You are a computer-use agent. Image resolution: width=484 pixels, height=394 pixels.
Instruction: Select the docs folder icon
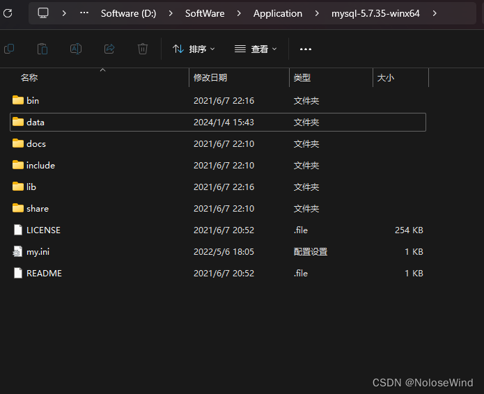(x=18, y=143)
